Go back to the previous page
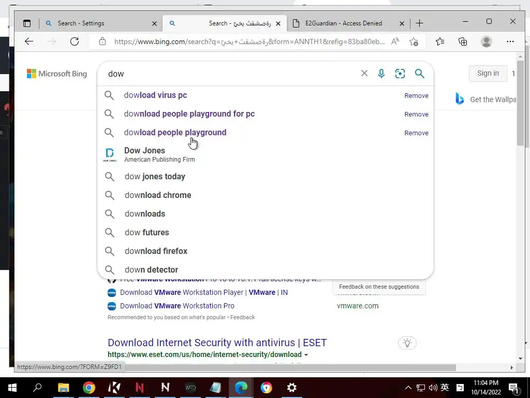This screenshot has width=530, height=398. (x=29, y=41)
